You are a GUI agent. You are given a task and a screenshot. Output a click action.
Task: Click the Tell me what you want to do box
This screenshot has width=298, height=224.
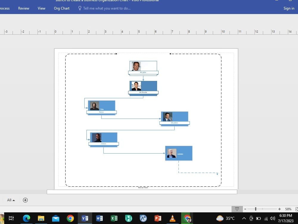click(x=104, y=8)
